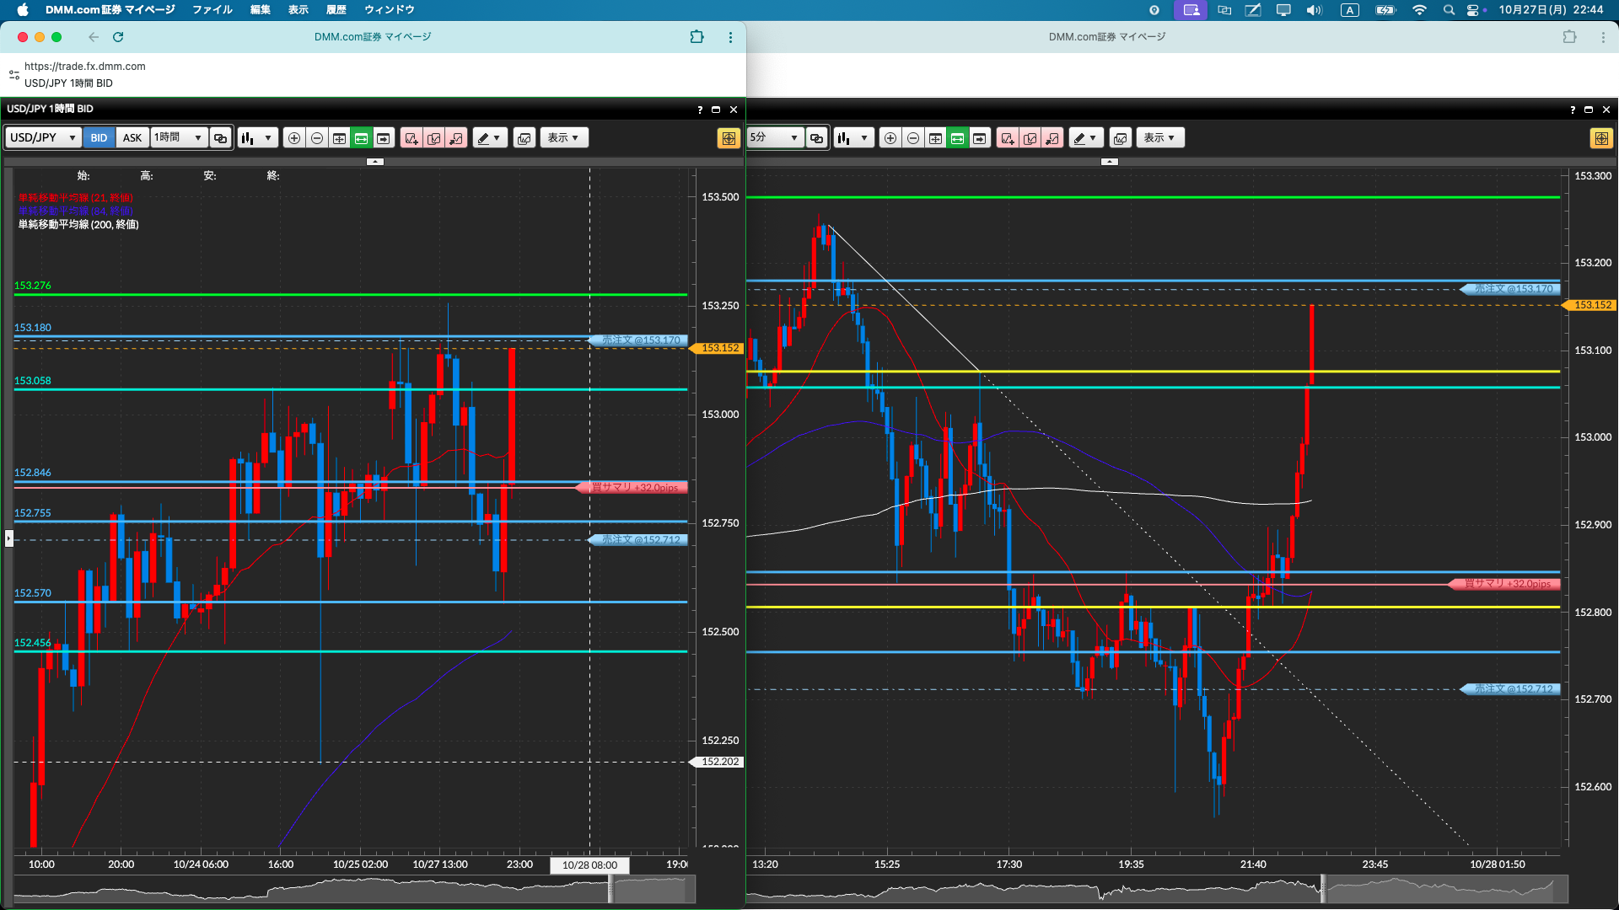Click the orange crosshair icon on left chart
The width and height of the screenshot is (1619, 910).
coord(729,138)
